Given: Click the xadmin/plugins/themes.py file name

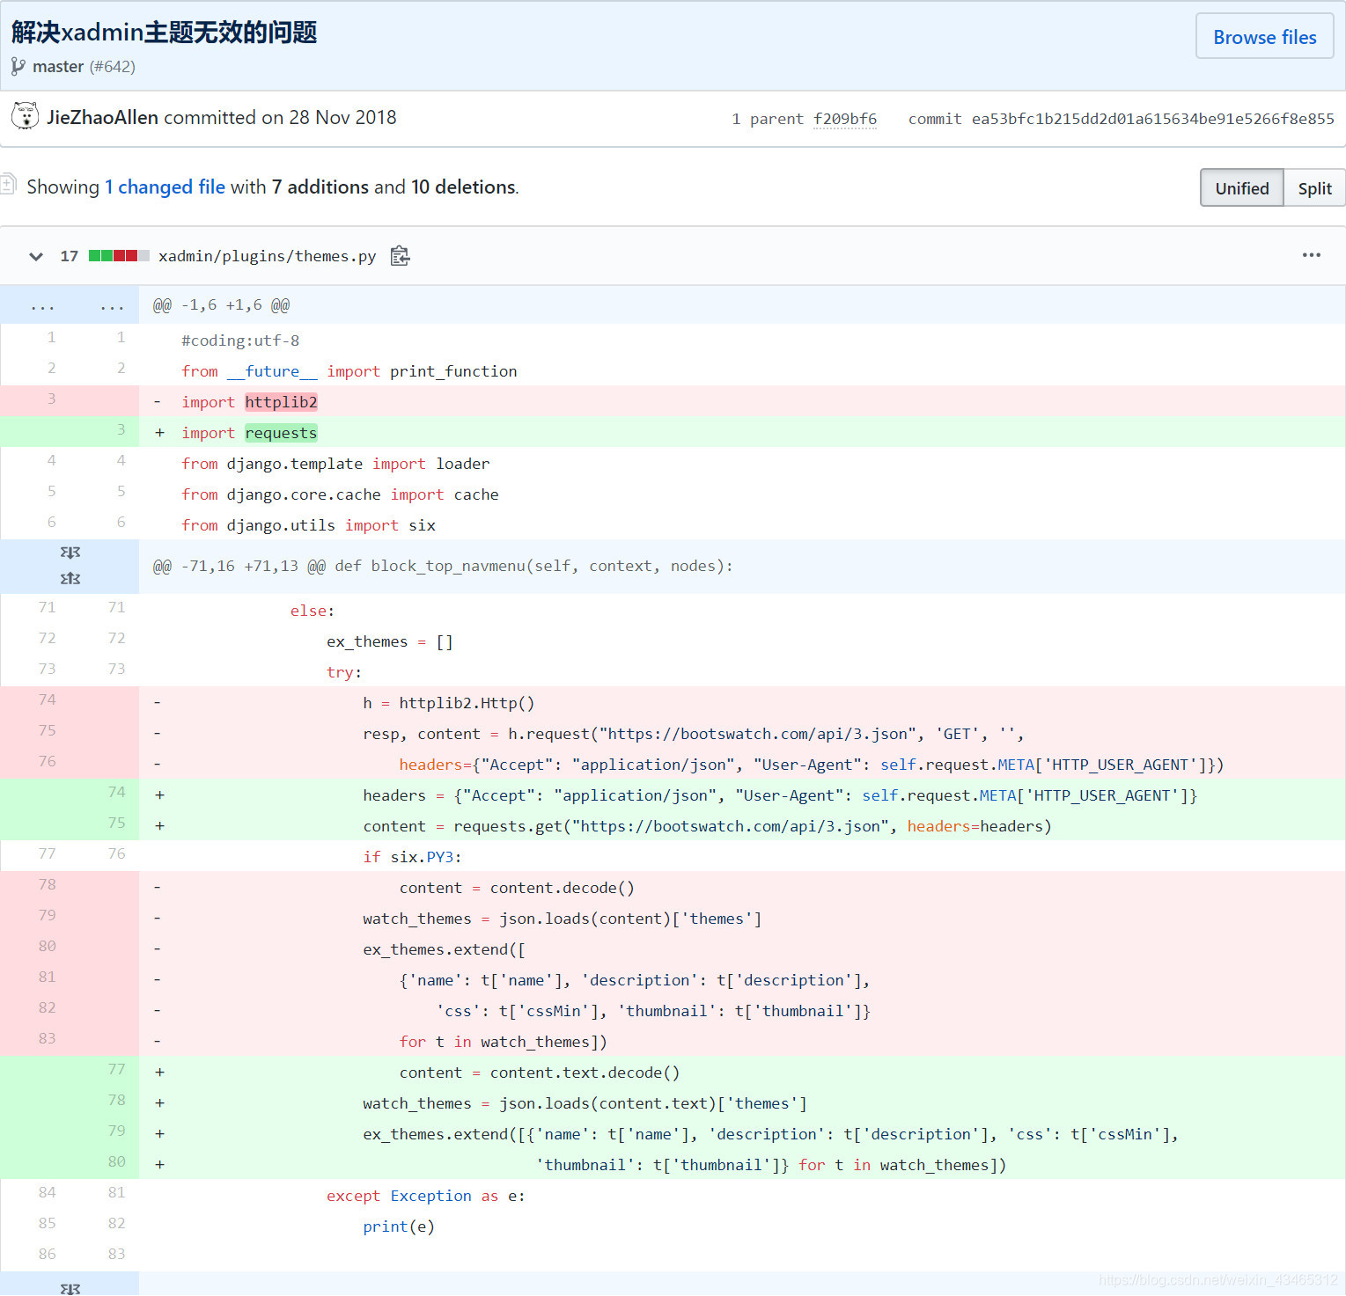Looking at the screenshot, I should [x=267, y=256].
